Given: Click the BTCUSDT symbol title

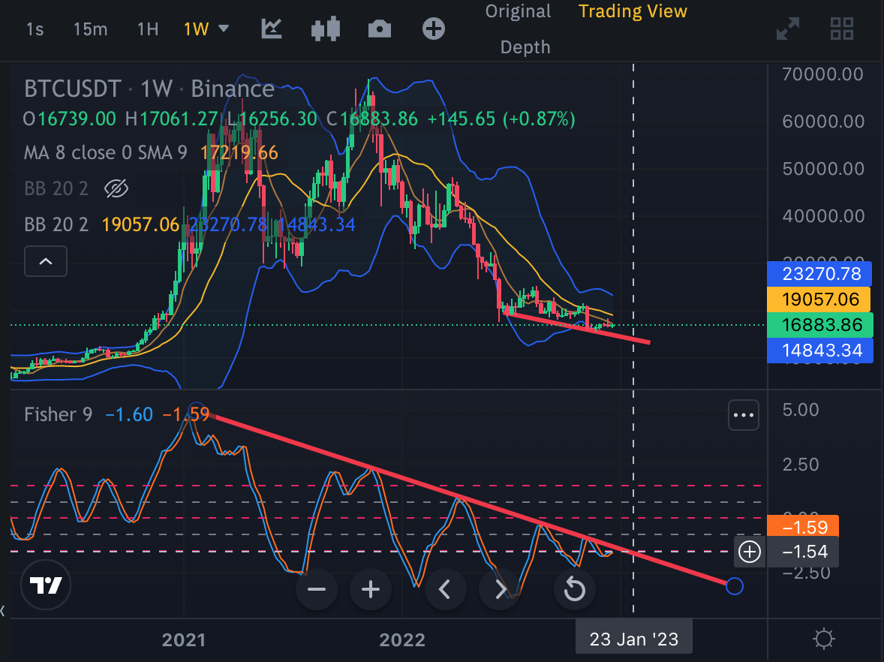Looking at the screenshot, I should [72, 89].
